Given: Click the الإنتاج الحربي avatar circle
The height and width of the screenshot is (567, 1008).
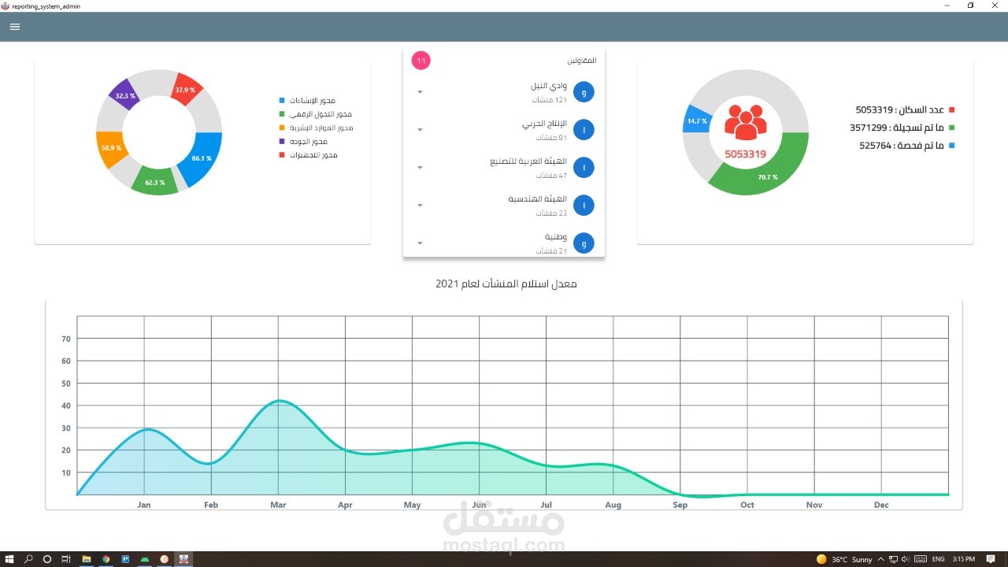Looking at the screenshot, I should (x=584, y=130).
